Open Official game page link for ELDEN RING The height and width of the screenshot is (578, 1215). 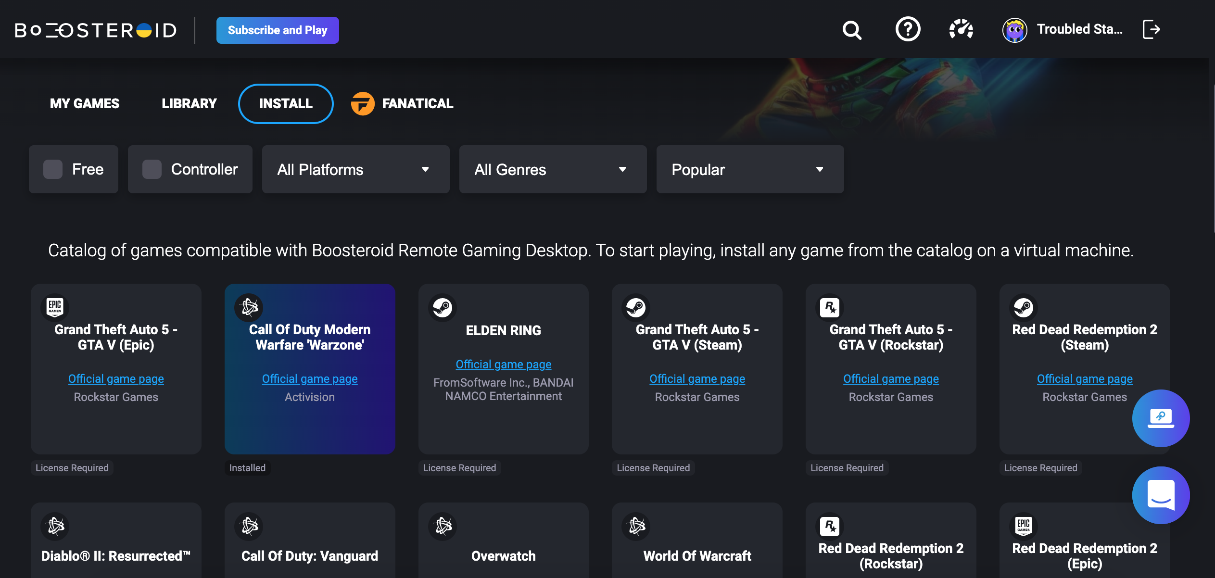[504, 364]
